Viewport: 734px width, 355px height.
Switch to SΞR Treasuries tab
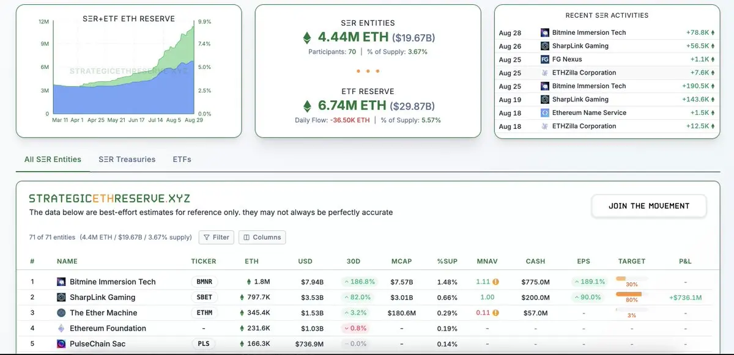pyautogui.click(x=127, y=159)
